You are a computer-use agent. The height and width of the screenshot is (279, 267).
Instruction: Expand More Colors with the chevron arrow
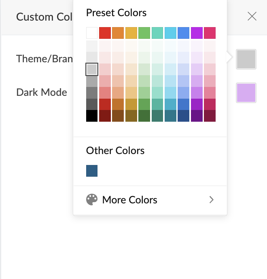(211, 200)
